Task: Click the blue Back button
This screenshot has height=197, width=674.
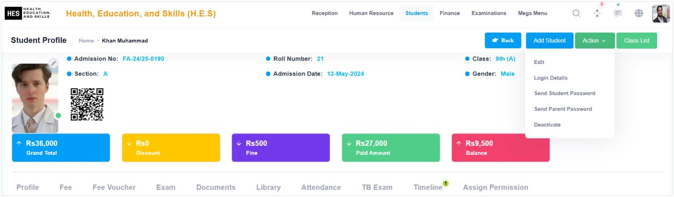Action: pyautogui.click(x=503, y=41)
